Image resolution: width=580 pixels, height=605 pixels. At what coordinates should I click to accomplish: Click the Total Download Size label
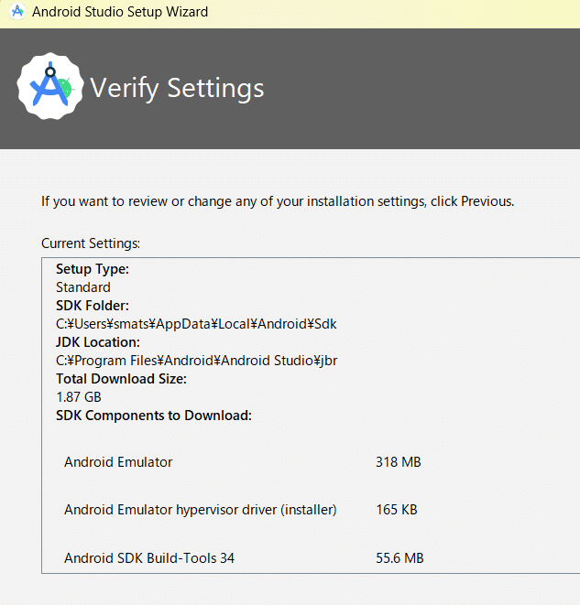(121, 379)
